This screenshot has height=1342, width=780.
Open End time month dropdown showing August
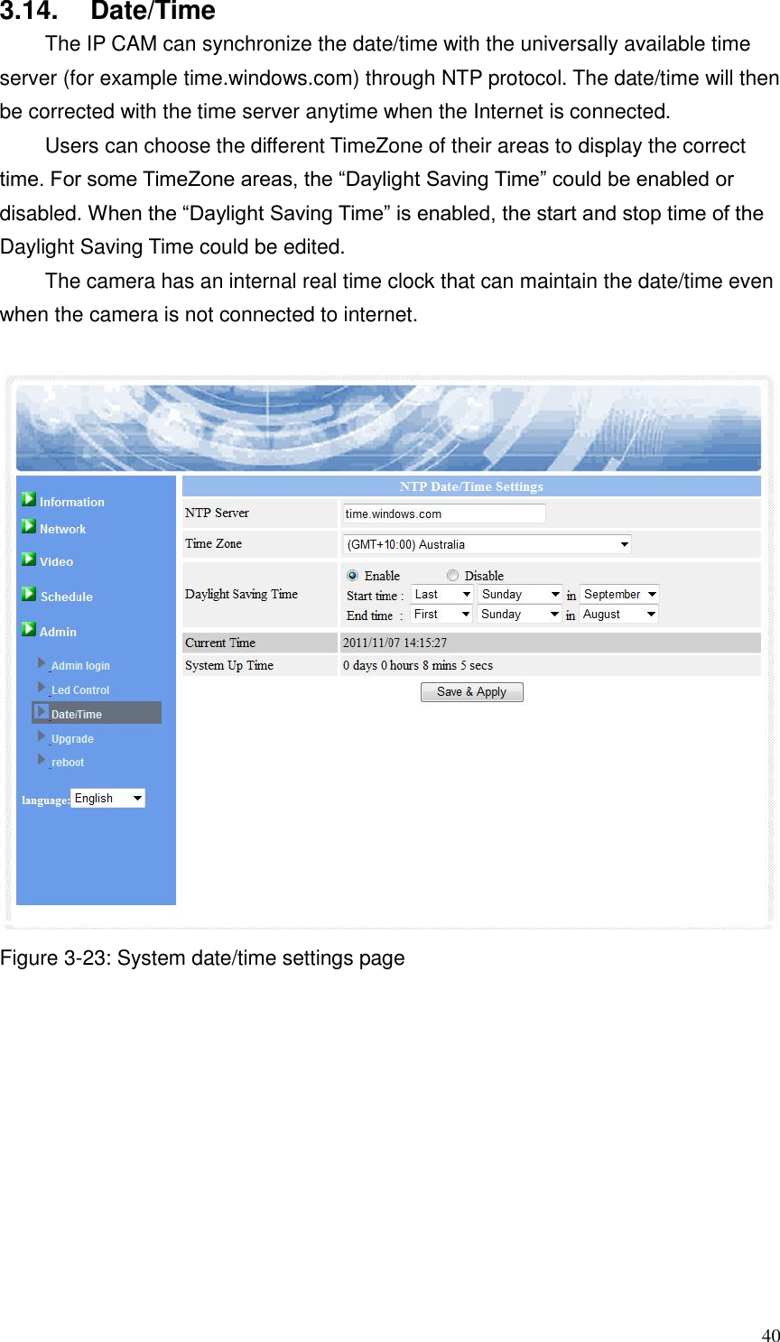point(618,614)
